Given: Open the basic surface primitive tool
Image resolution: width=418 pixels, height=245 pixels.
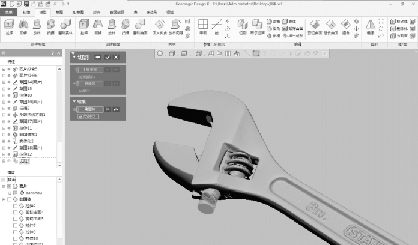Looking at the screenshot, I should (140, 26).
